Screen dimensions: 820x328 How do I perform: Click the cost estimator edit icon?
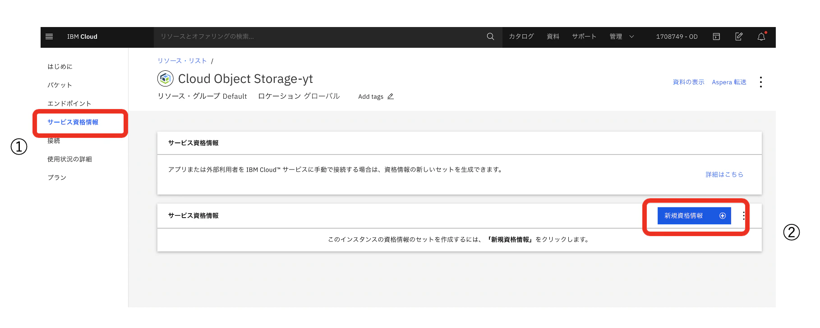click(739, 36)
